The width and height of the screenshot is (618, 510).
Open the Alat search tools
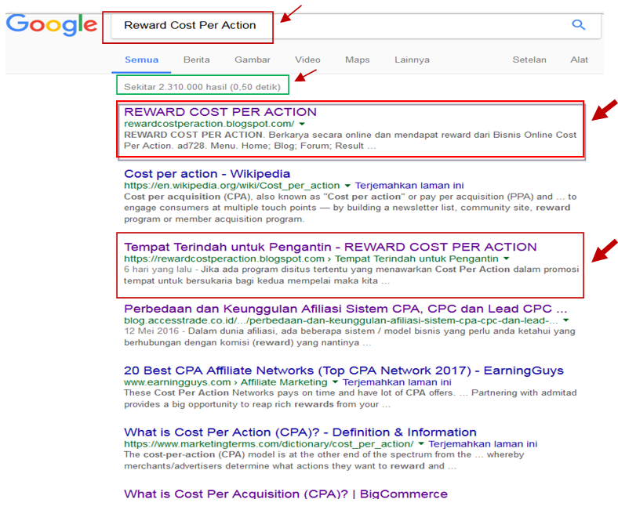[579, 60]
